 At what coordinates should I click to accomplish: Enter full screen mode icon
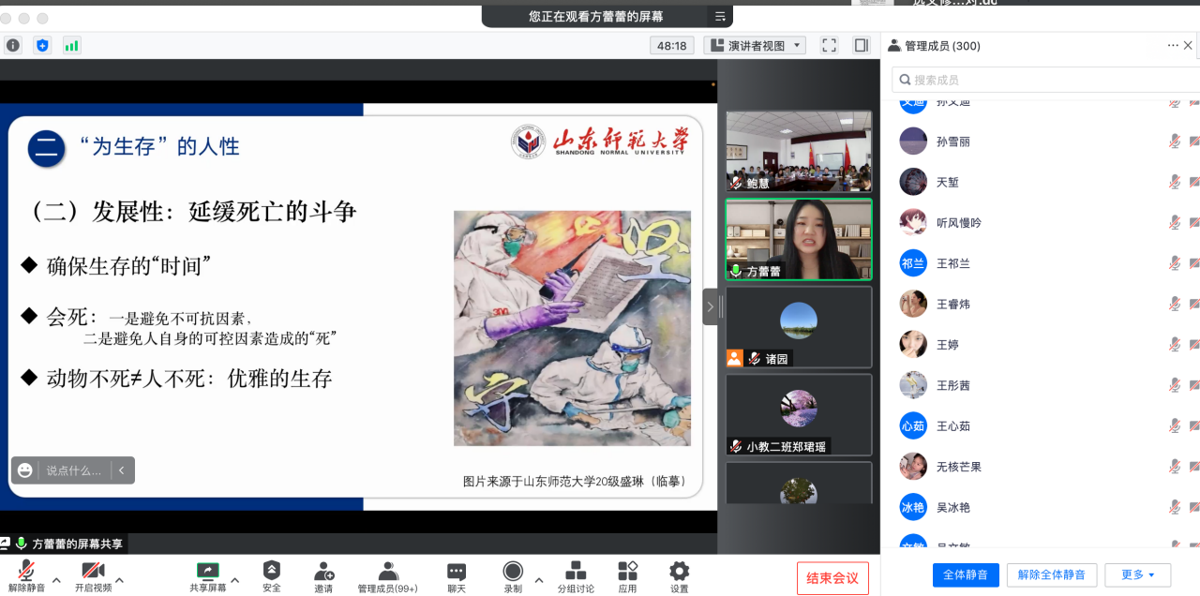click(x=829, y=45)
